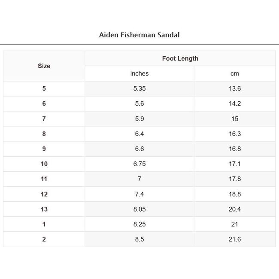This screenshot has width=279, height=279.
Task: Select size 8 in the Size column
Action: pos(44,134)
